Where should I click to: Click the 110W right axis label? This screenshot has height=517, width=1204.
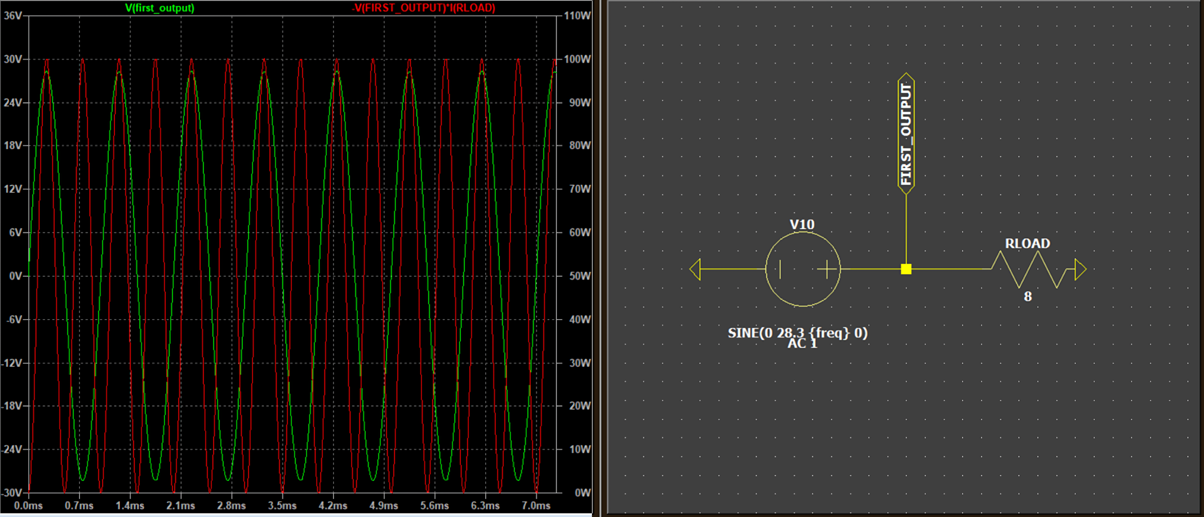pyautogui.click(x=577, y=15)
